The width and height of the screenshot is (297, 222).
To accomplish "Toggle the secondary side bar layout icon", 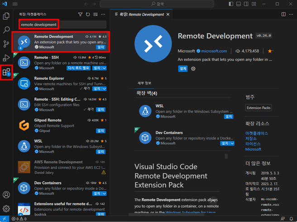I will pyautogui.click(x=246, y=4).
